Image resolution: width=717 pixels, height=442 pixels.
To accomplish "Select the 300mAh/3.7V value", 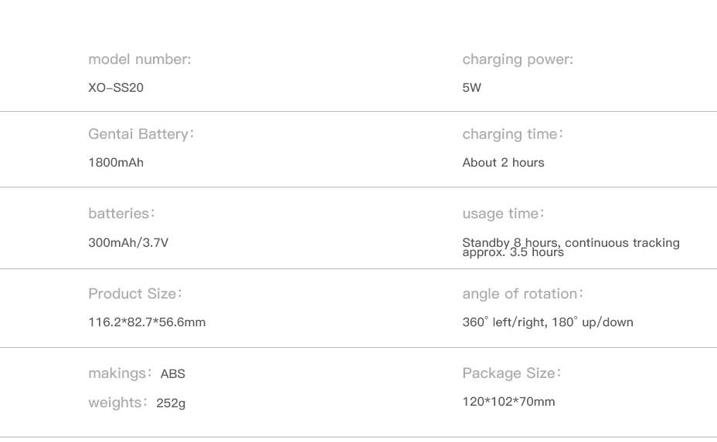I will (128, 243).
